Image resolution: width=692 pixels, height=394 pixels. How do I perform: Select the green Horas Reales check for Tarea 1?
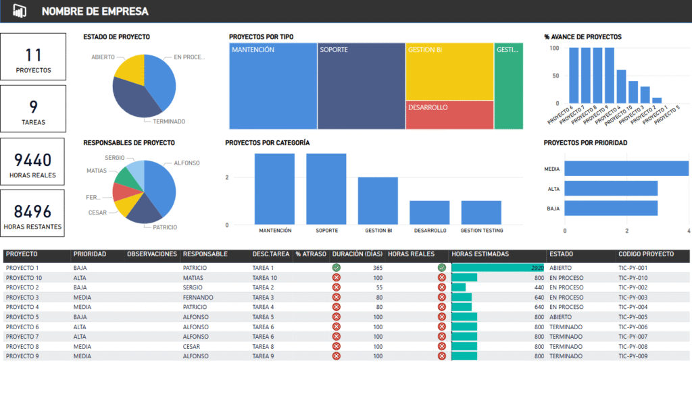[442, 268]
